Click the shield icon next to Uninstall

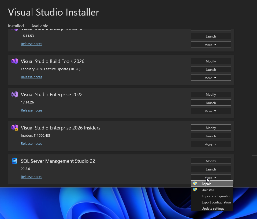point(195,190)
